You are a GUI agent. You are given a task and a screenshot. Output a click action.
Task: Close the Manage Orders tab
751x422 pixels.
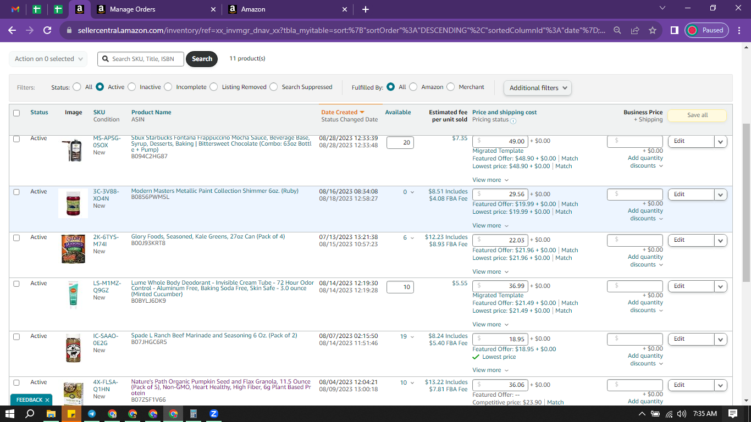pyautogui.click(x=213, y=9)
